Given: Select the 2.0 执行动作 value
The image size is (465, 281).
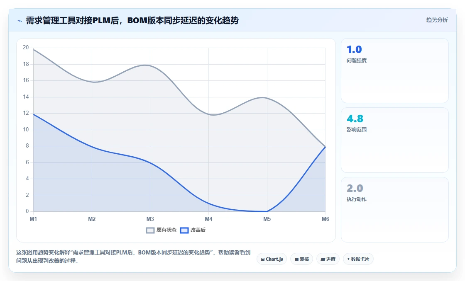Looking at the screenshot, I should tap(355, 188).
